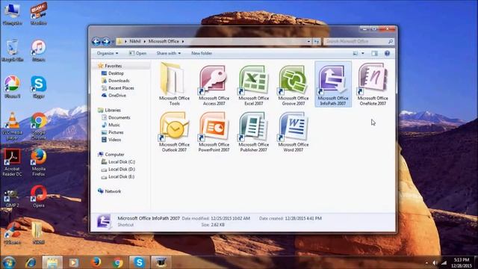Open Explorer help with the question icon
The height and width of the screenshot is (269, 478).
point(387,53)
